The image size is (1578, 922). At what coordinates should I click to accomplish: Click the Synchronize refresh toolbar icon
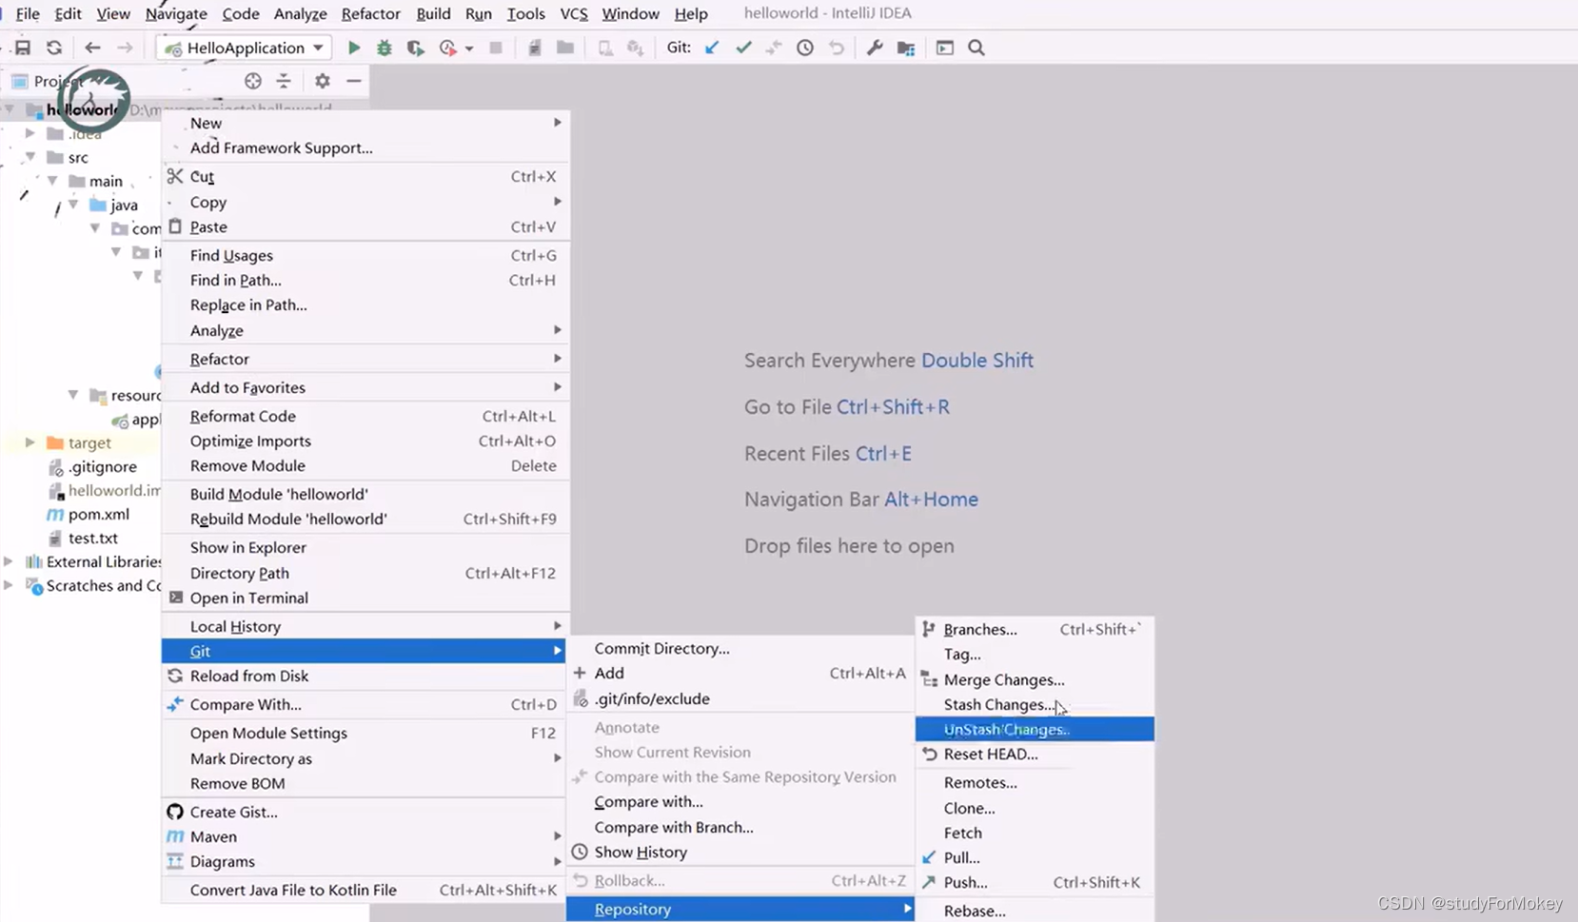(54, 48)
